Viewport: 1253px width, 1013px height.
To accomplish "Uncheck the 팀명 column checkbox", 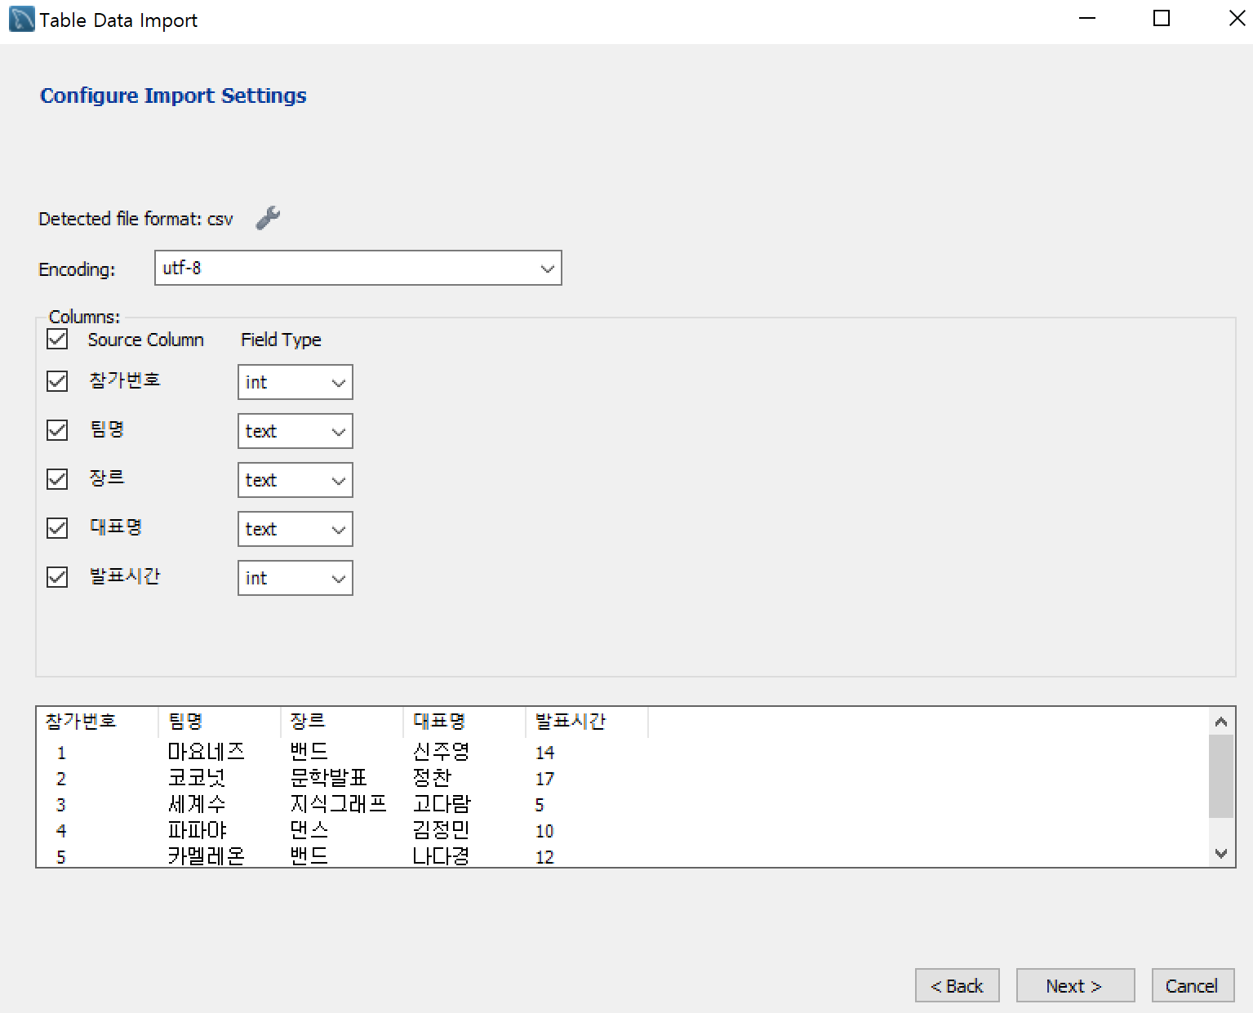I will 57,430.
